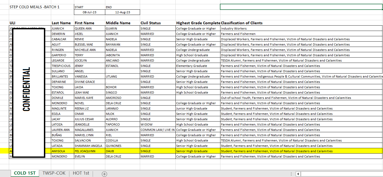The height and width of the screenshot is (177, 383).
Task: Select the MICHELLE ANN cell
Action: (x=89, y=50)
